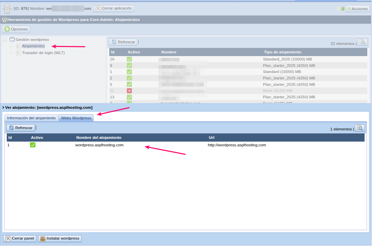The width and height of the screenshot is (372, 246).
Task: Toggle the active checkmark for hosting id 9
Action: 129,66
